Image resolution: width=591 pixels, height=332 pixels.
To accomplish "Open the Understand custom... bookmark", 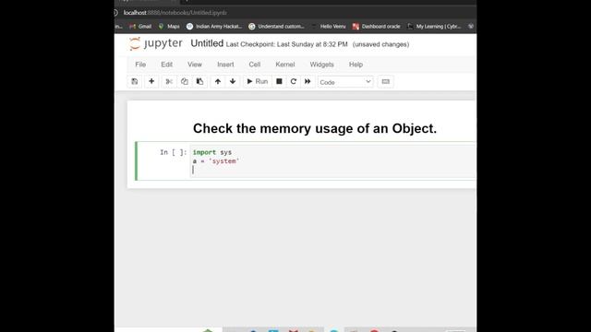I will click(x=277, y=27).
